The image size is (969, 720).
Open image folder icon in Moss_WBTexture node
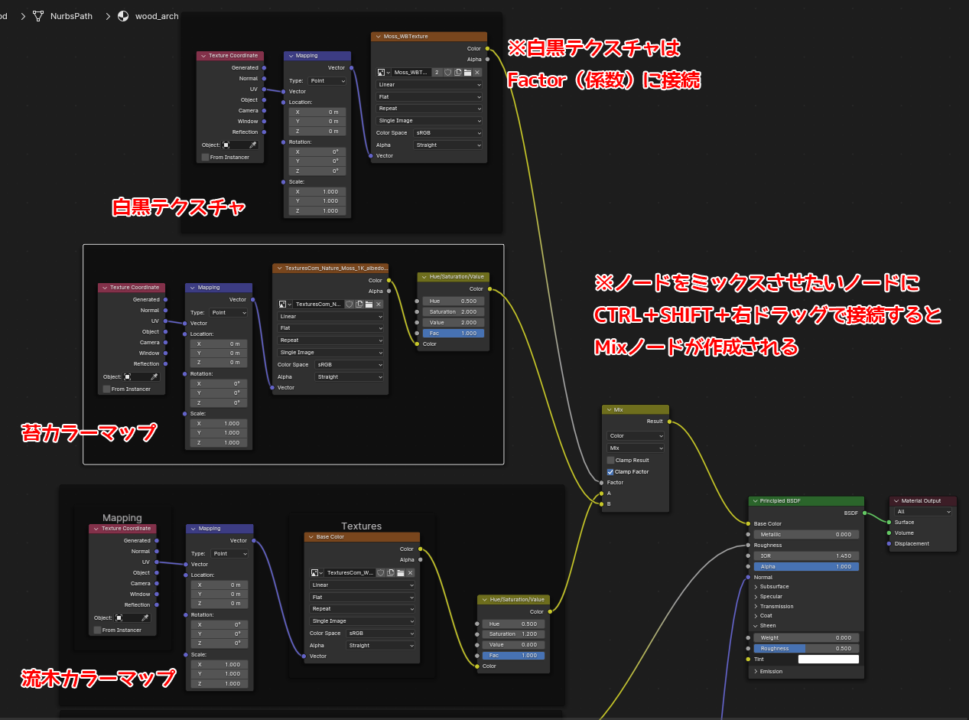coord(467,72)
